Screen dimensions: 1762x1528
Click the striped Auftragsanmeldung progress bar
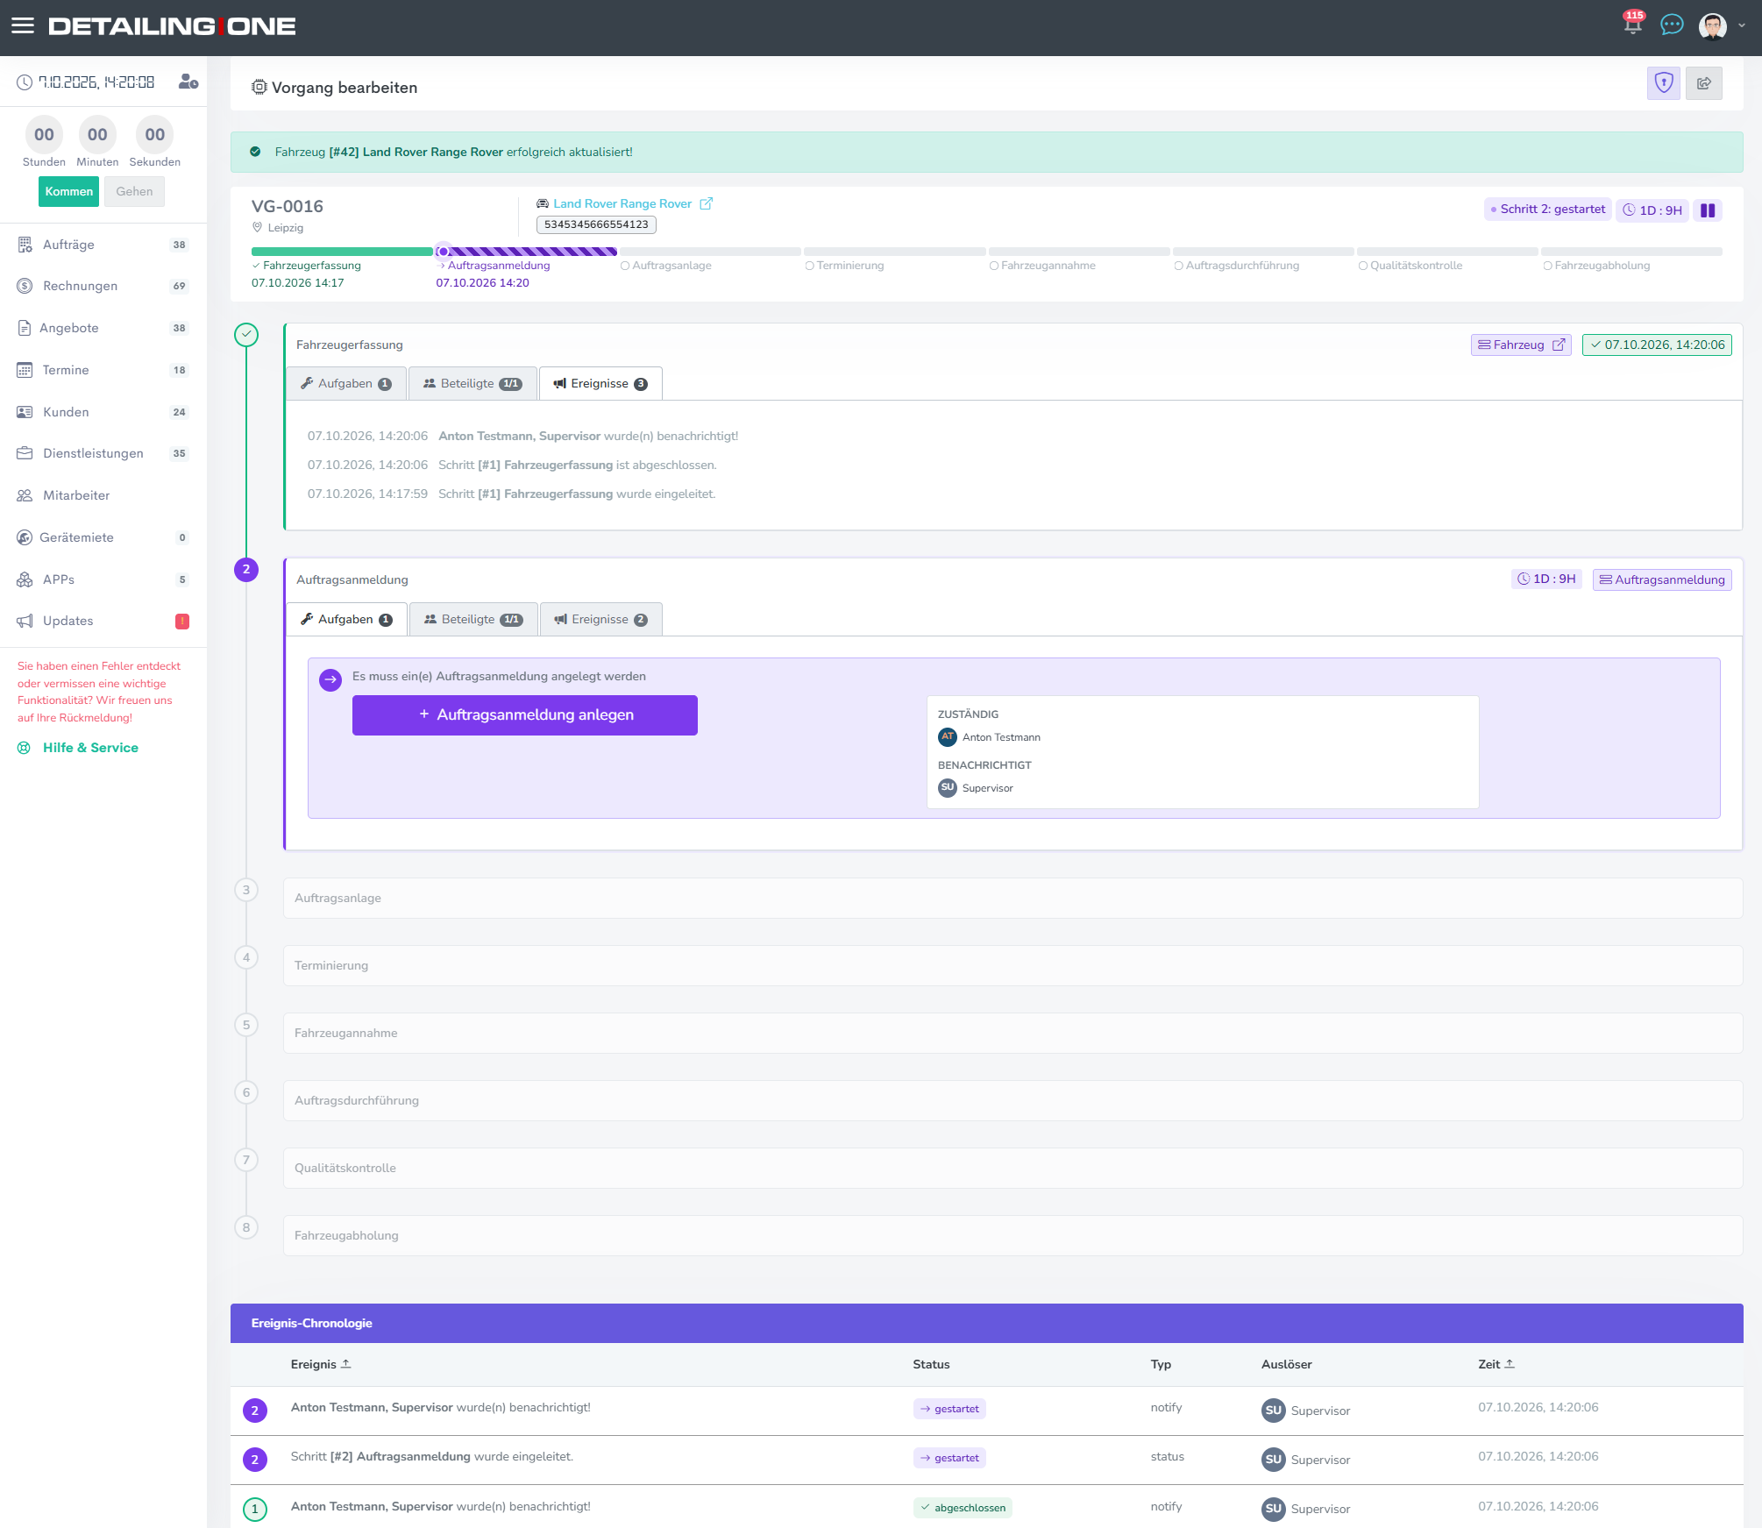(528, 252)
